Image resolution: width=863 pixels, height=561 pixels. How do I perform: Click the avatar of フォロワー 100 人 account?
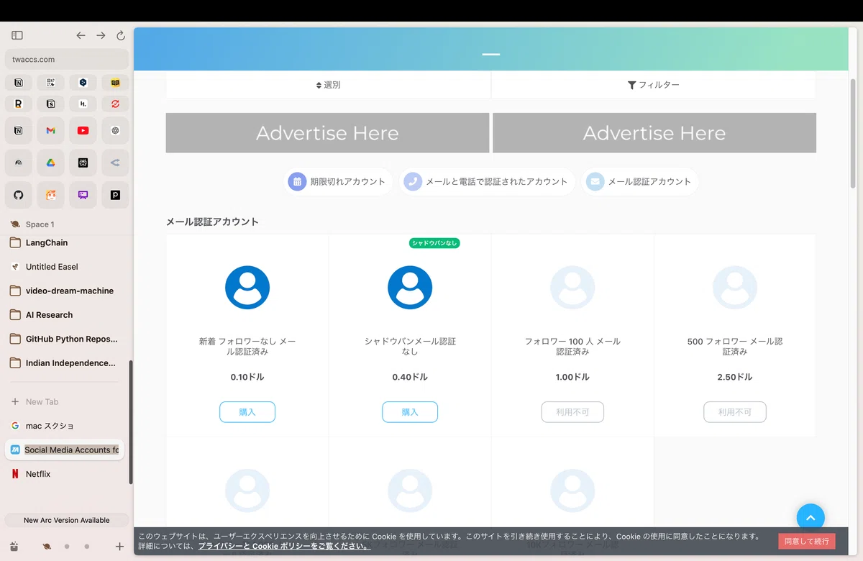click(572, 288)
